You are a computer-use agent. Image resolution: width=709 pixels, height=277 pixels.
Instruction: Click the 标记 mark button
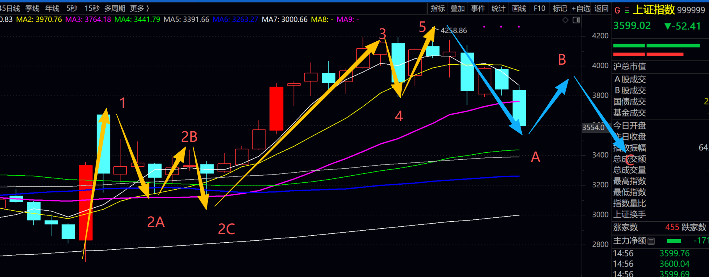tap(560, 9)
